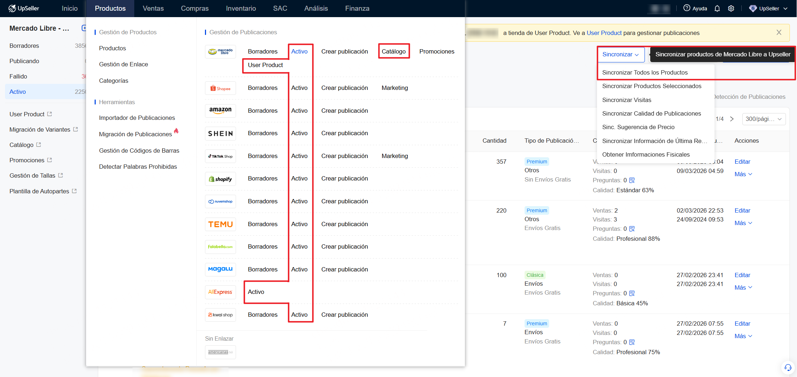Viewport: 797px width, 377px height.
Task: Click the support headset icon at bottom right
Action: [788, 367]
